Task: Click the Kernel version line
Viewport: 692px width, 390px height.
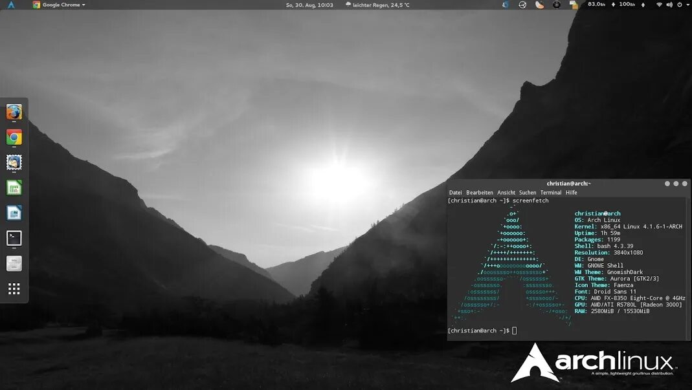Action: 628,226
